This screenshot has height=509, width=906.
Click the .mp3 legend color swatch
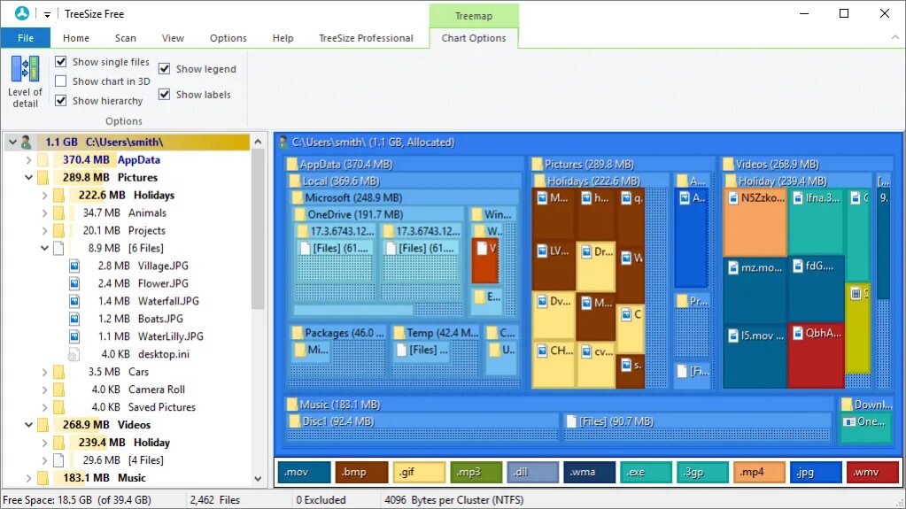476,472
